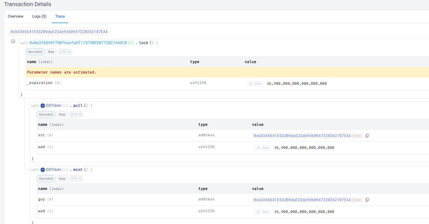
Task: Select the Trace tab
Action: [60, 16]
